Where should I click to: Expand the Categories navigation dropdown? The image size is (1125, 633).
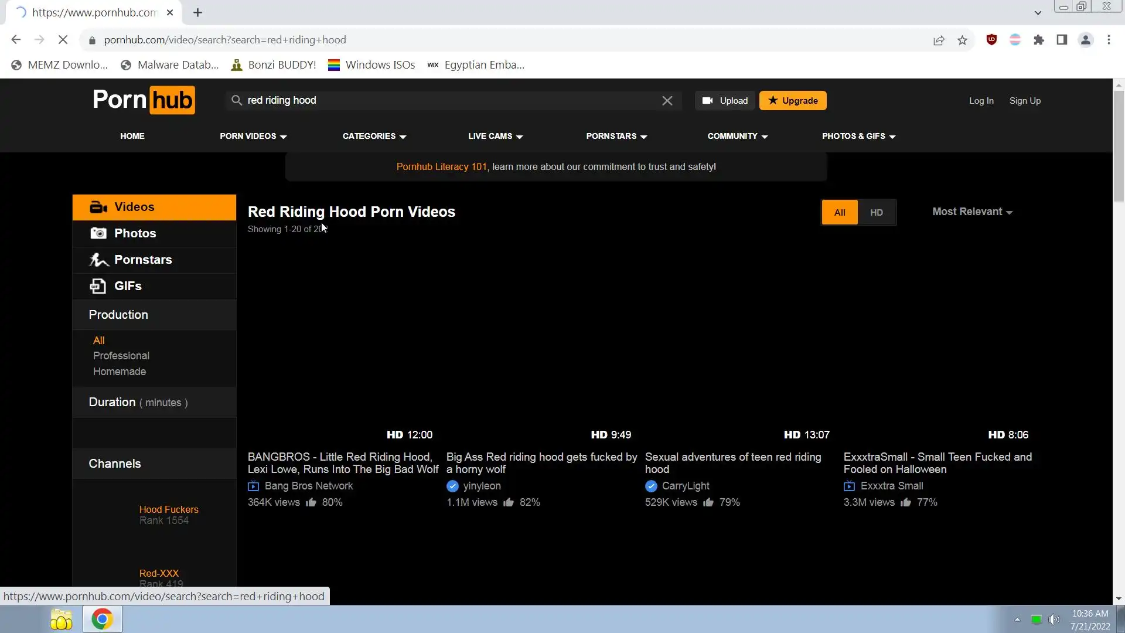point(374,136)
